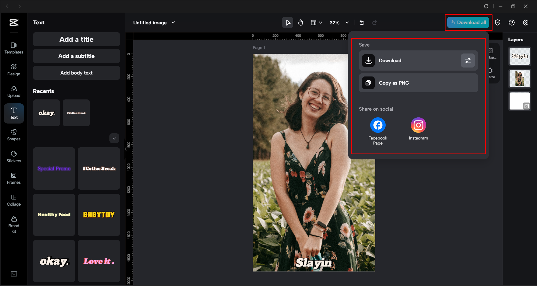Expand more recent text styles
Screen dimensions: 537x286
114,138
